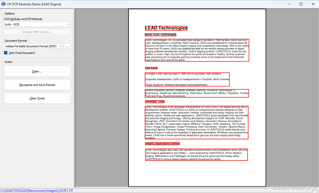The height and width of the screenshot is (193, 319).
Task: Click the Vertical Industries Served text zone
Action: pos(197,93)
